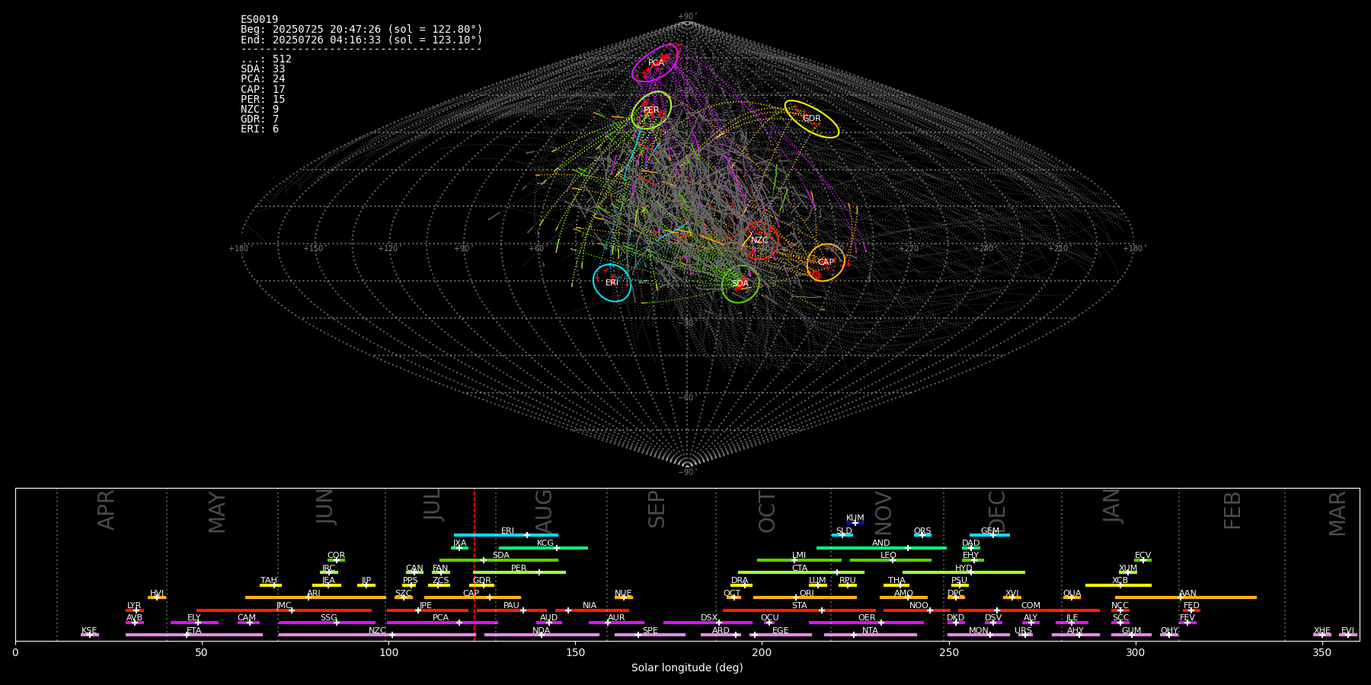Click the DRA label in timeline
Screen dimensions: 1371x685
[740, 581]
